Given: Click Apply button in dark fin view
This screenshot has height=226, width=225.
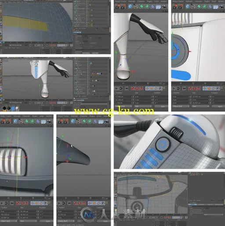Looking at the screenshot, I should pos(104,221).
